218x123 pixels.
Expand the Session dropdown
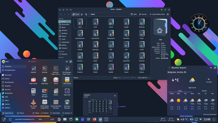[x=67, y=113]
